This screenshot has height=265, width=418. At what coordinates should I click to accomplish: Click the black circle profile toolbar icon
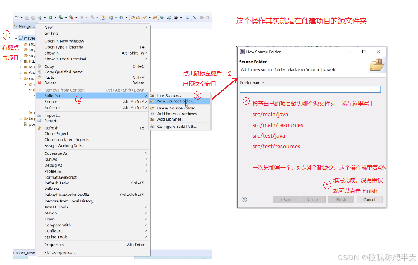pyautogui.click(x=176, y=17)
